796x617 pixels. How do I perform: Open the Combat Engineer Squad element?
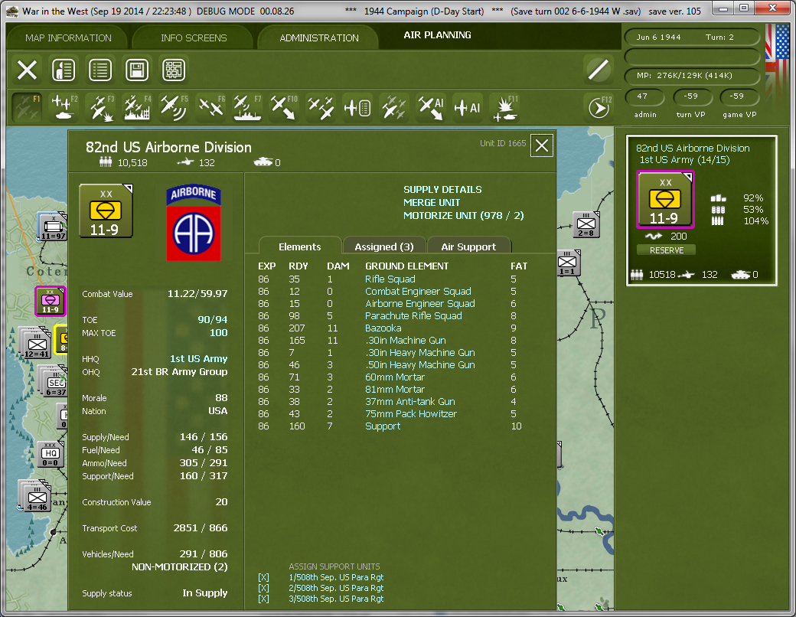click(x=418, y=291)
